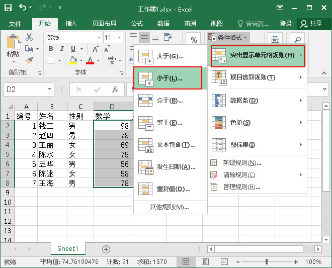The image size is (332, 268).
Task: Choose 大于(G)... rule
Action: (170, 56)
